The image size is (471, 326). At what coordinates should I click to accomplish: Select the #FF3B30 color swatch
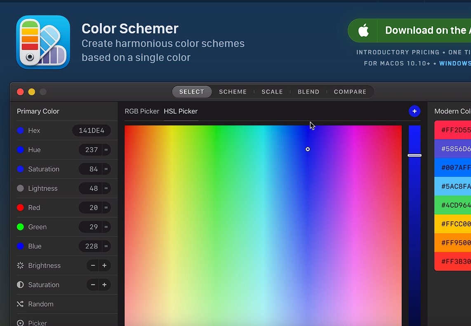[453, 261]
